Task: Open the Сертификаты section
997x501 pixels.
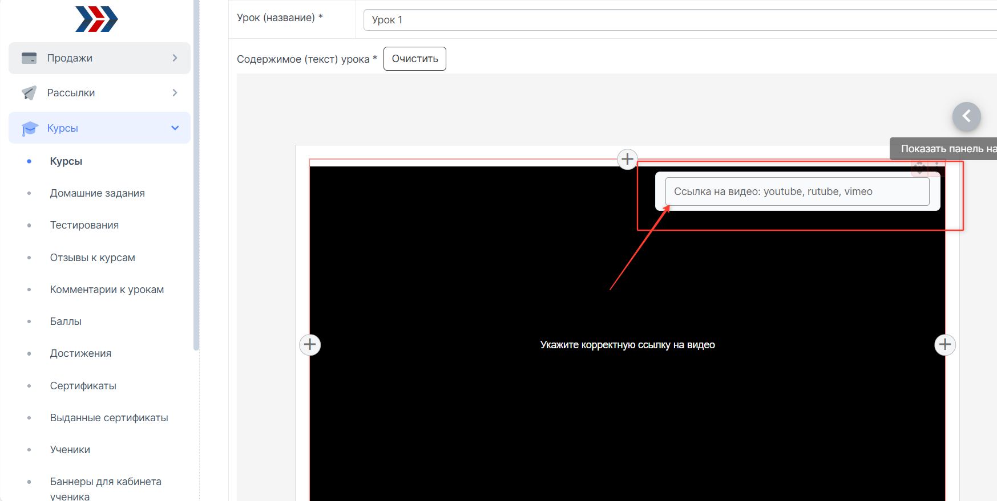Action: (x=83, y=386)
